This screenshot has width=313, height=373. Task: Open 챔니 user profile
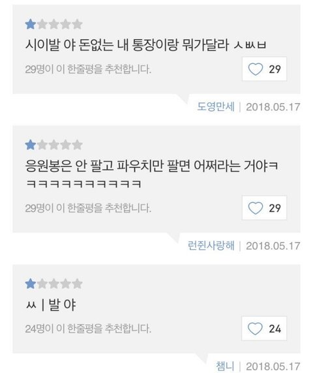tap(225, 366)
